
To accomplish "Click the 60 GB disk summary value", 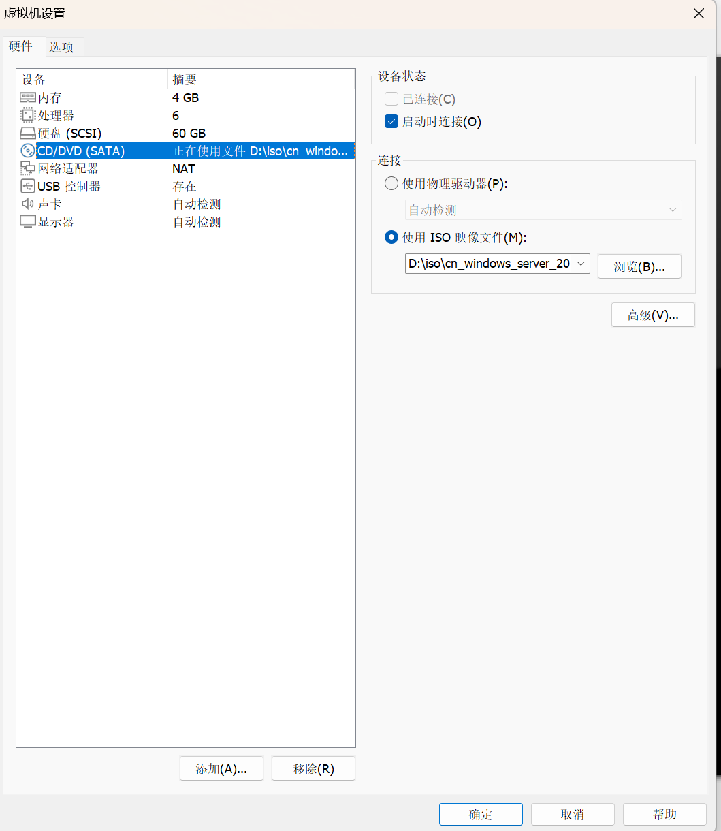I will click(189, 134).
